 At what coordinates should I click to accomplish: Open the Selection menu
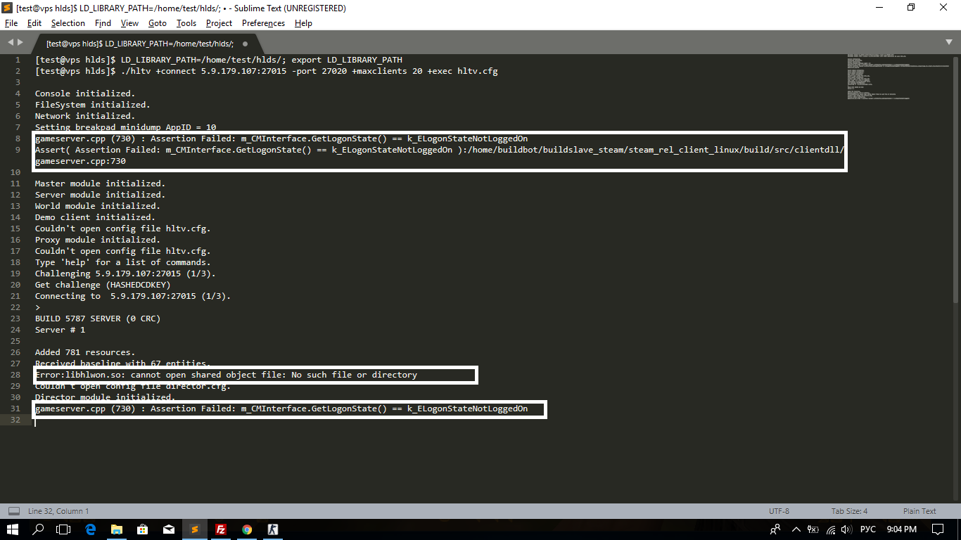pos(68,23)
